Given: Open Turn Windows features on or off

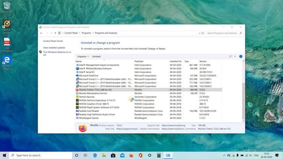Looking at the screenshot, I should [x=57, y=53].
